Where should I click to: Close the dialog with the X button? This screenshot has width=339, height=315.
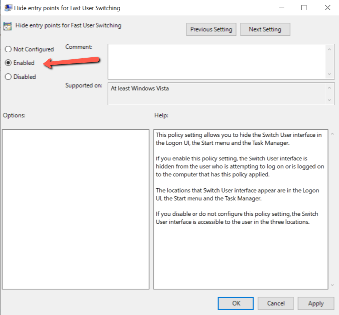coord(328,8)
